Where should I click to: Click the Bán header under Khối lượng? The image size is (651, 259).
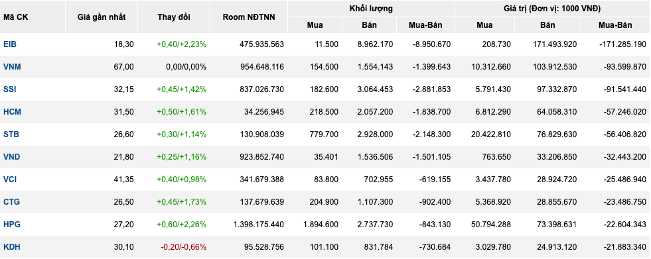point(369,25)
